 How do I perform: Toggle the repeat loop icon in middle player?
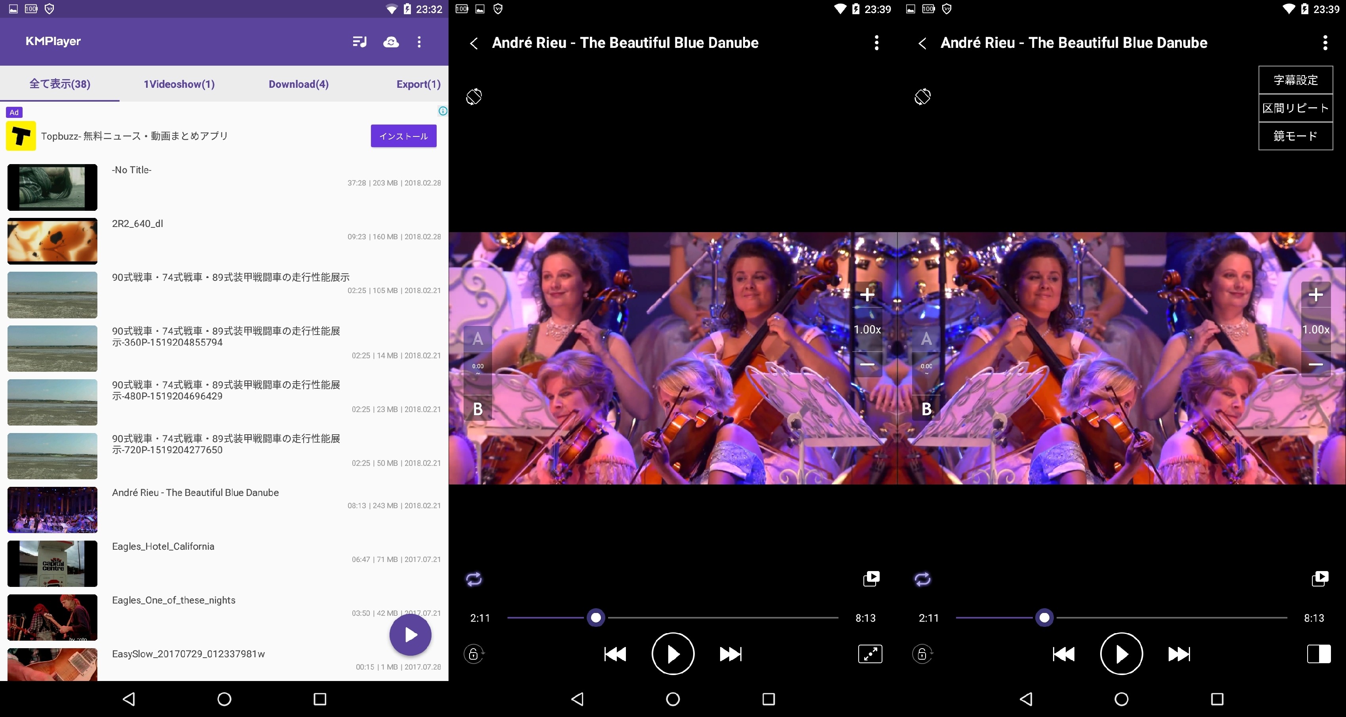coord(474,579)
